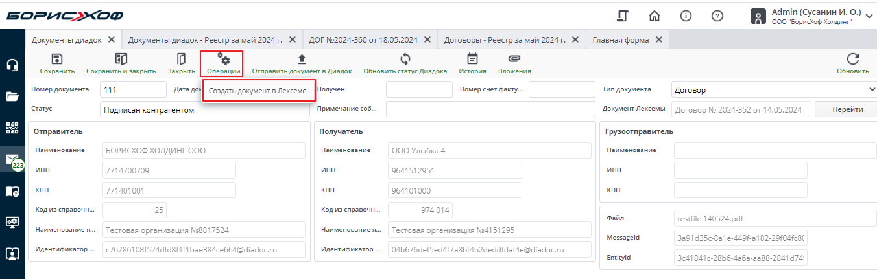
Task: Expand the Admin user profile menu
Action: point(869,16)
